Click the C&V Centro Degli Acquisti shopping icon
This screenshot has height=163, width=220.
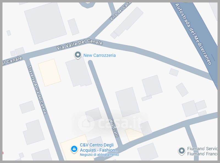pyautogui.click(x=74, y=149)
